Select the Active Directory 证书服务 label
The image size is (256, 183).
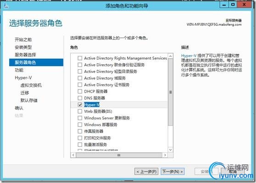coord(107,85)
